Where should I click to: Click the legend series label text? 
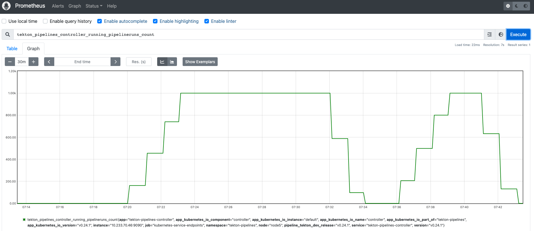coord(247,222)
